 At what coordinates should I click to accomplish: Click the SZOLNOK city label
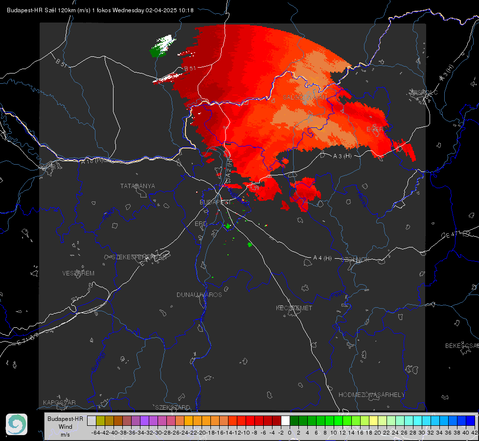pos(355,260)
